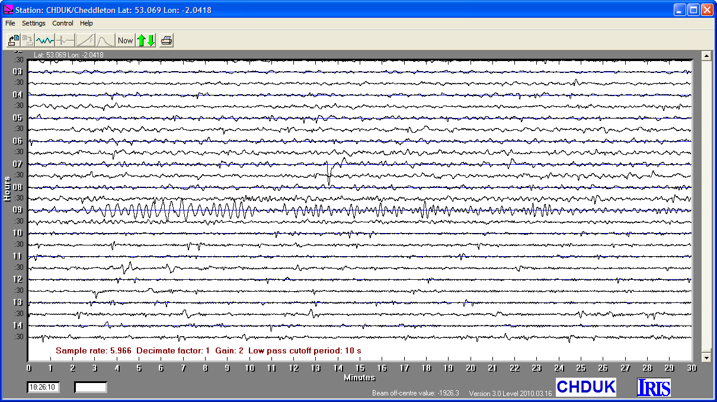The width and height of the screenshot is (717, 402).
Task: Click the 11 hour label
Action: coord(17,256)
